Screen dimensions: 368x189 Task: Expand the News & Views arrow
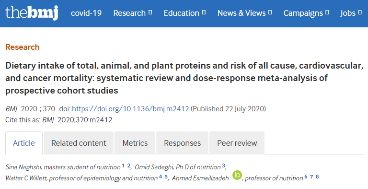point(270,12)
